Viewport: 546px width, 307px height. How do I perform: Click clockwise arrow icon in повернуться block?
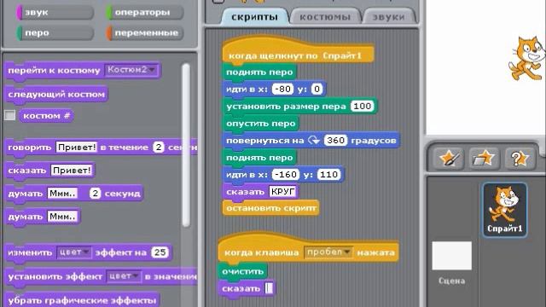point(314,140)
